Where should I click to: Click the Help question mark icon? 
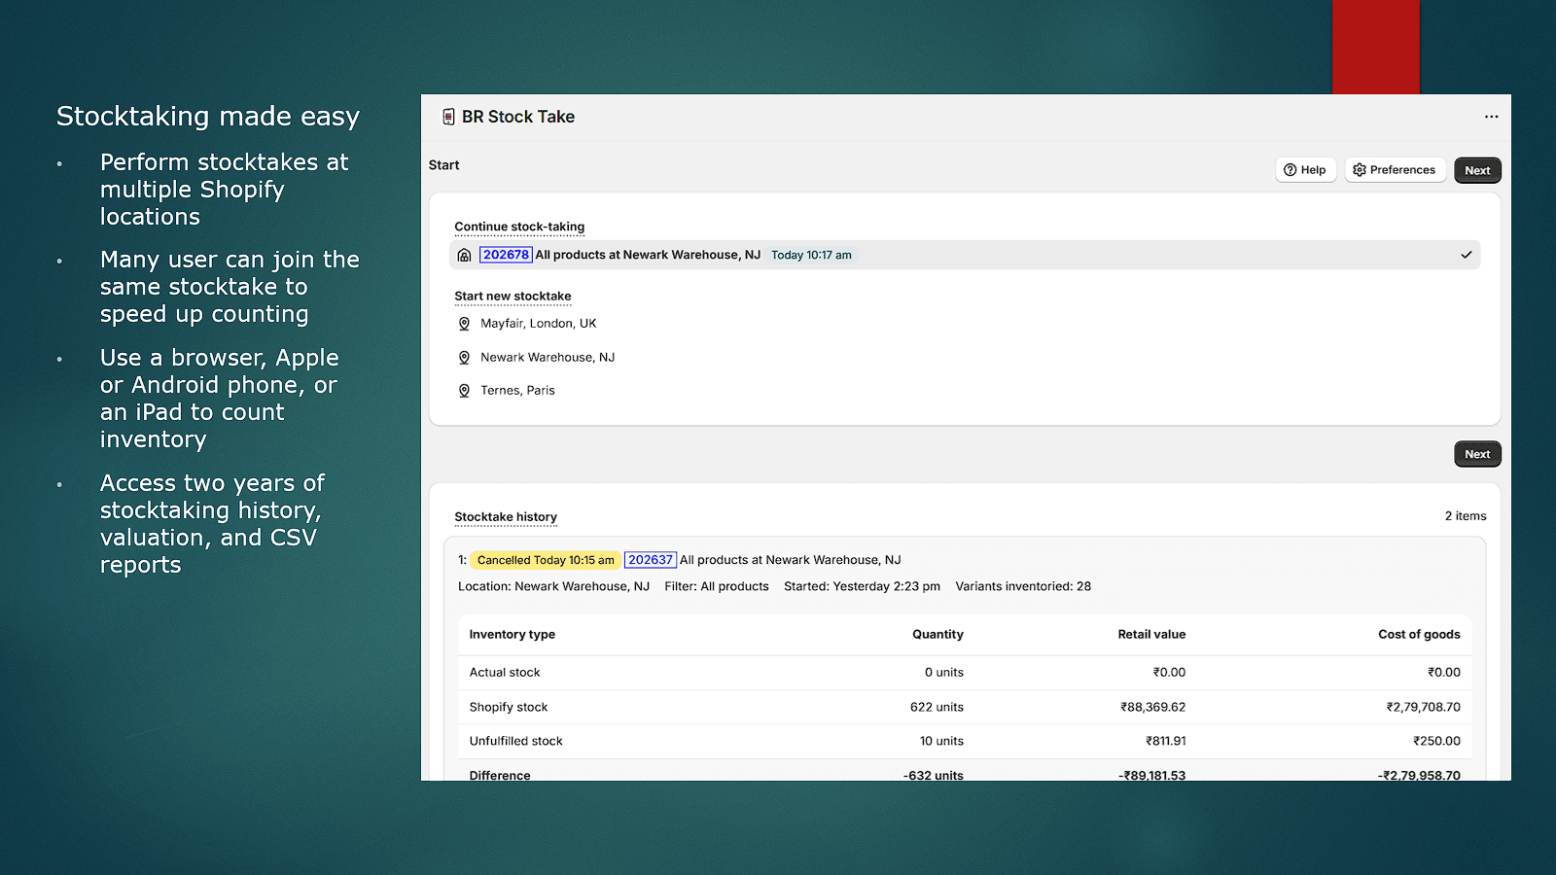point(1291,170)
